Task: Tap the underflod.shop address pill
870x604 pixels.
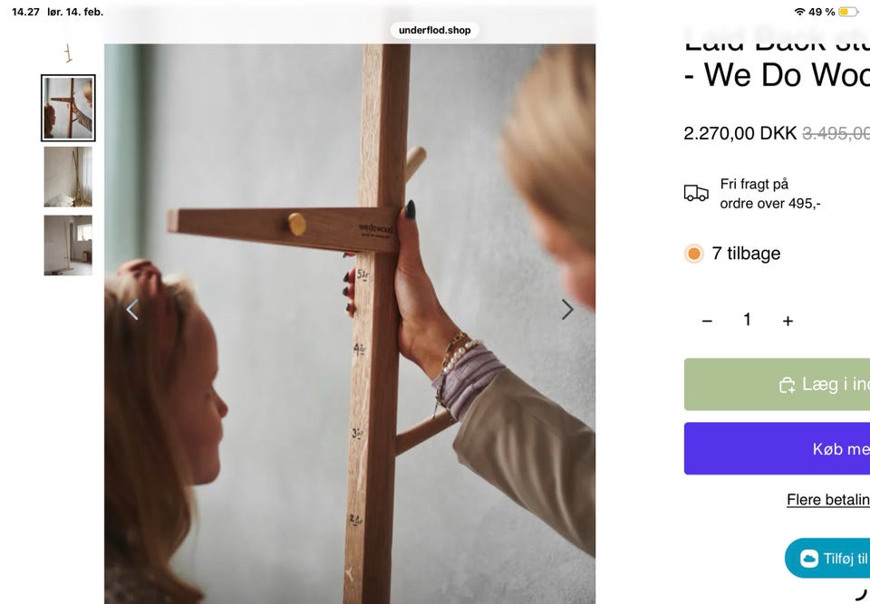Action: pos(435,30)
